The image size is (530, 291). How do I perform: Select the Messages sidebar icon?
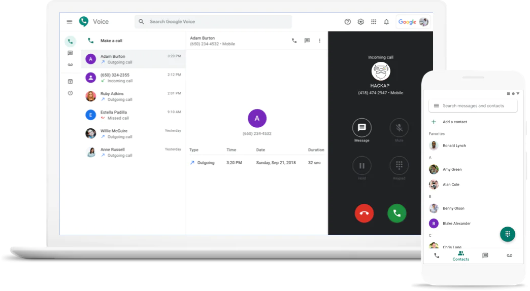(70, 53)
